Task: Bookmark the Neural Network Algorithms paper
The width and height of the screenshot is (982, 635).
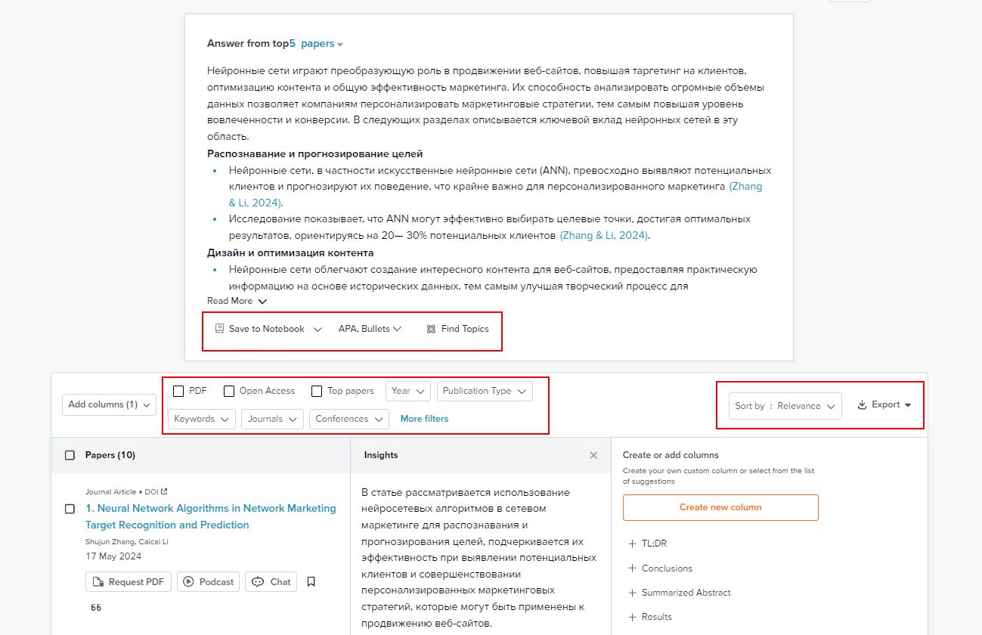Action: (x=311, y=581)
